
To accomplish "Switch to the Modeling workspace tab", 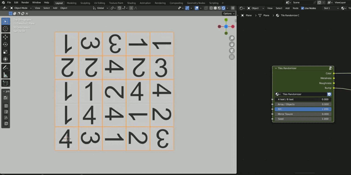I will pos(71,3).
